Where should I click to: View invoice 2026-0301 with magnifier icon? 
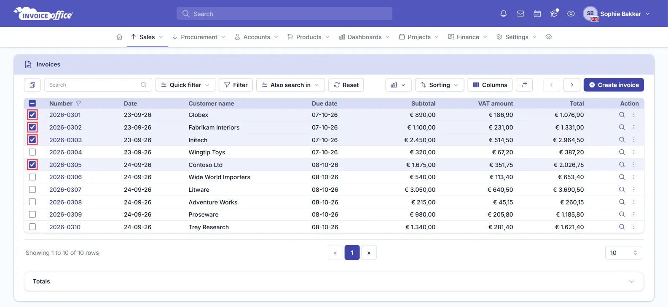pyautogui.click(x=622, y=115)
